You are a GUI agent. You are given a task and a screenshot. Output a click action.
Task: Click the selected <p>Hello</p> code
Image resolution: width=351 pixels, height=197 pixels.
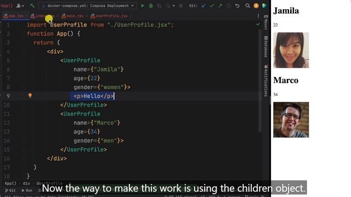(94, 96)
